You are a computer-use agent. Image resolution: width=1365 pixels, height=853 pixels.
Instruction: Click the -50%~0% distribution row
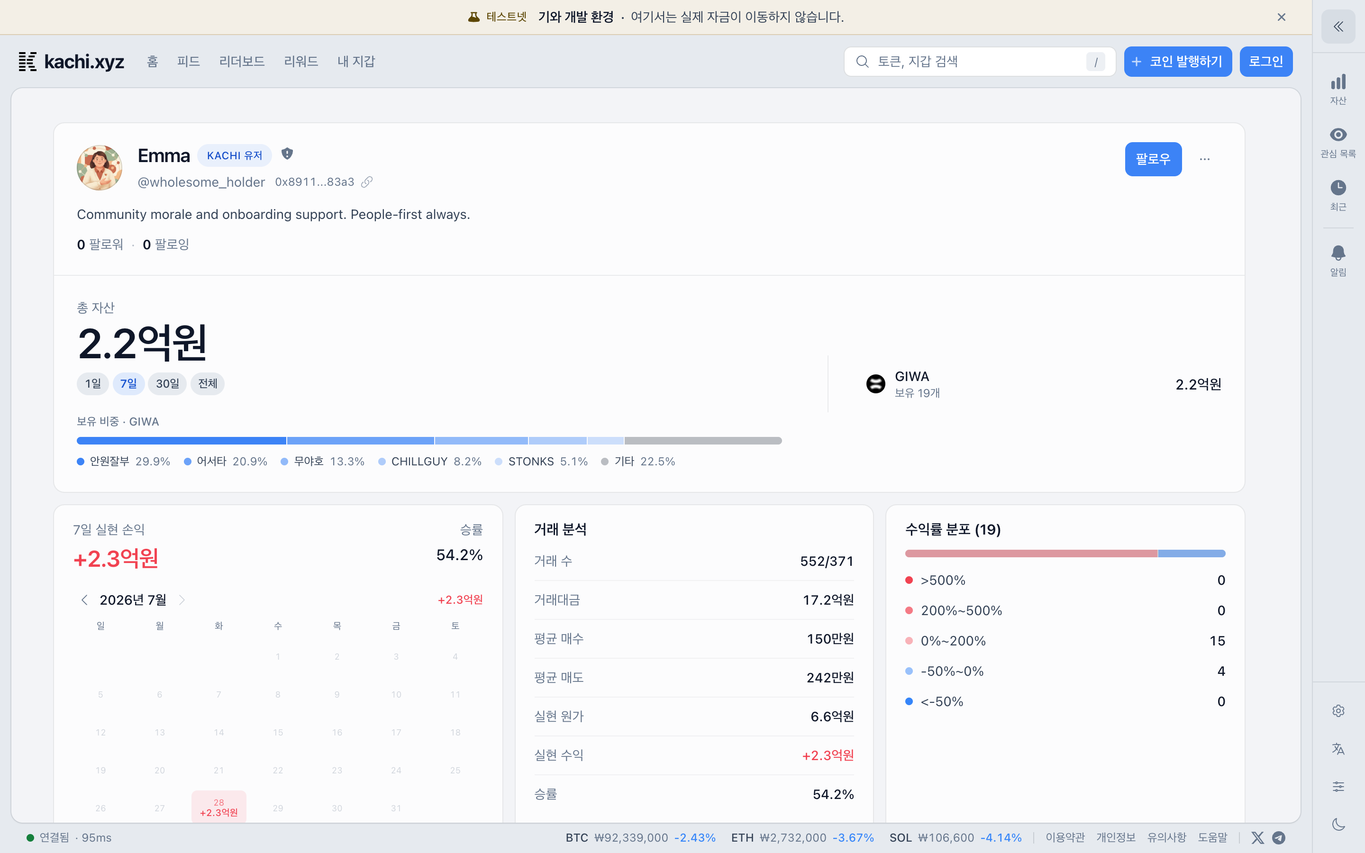1065,672
